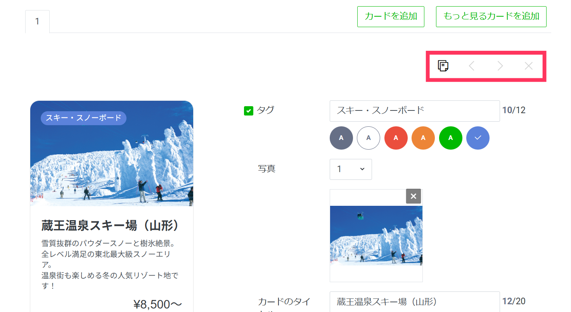Click the copy card icon
The width and height of the screenshot is (571, 312).
click(x=443, y=66)
